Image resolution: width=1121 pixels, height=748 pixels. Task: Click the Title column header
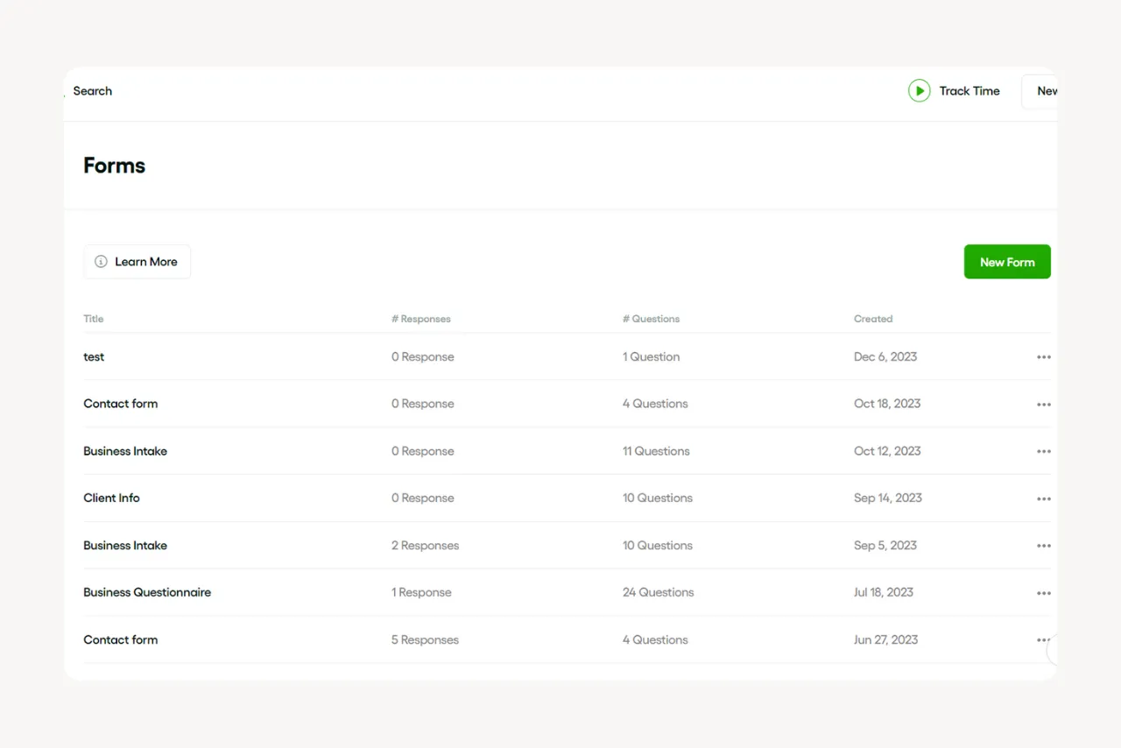click(x=94, y=319)
